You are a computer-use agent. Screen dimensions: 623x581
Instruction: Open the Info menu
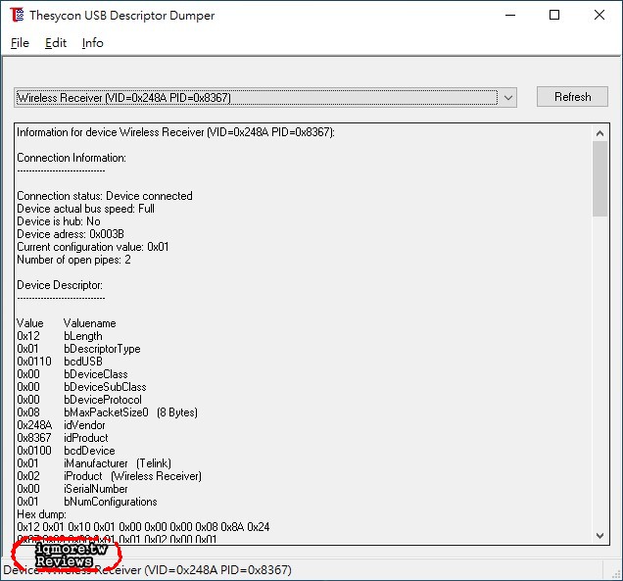(x=93, y=43)
